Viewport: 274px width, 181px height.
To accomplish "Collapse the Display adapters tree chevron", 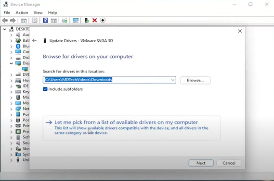I will tap(11, 63).
